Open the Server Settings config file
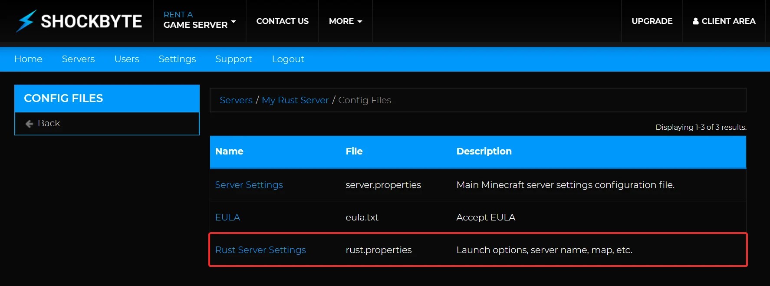This screenshot has width=770, height=286. (x=249, y=185)
